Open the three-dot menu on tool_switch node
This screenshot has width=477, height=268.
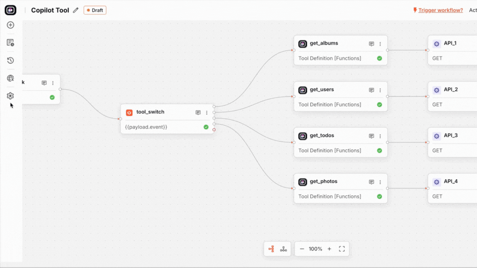(207, 112)
